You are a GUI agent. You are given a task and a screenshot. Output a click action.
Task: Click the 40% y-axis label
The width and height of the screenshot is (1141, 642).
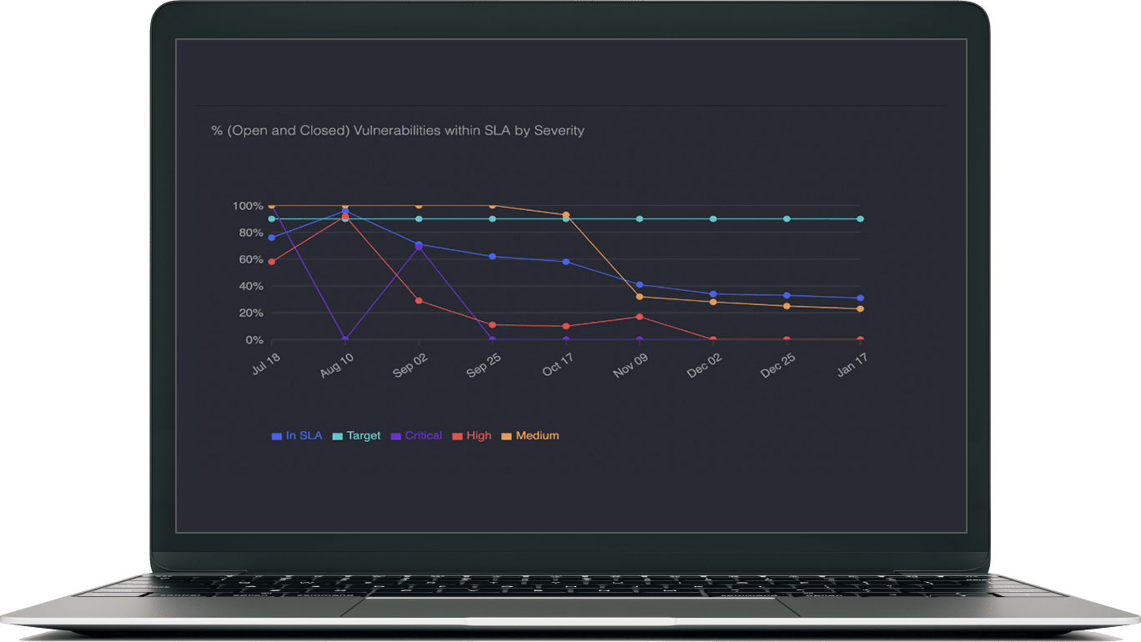251,286
